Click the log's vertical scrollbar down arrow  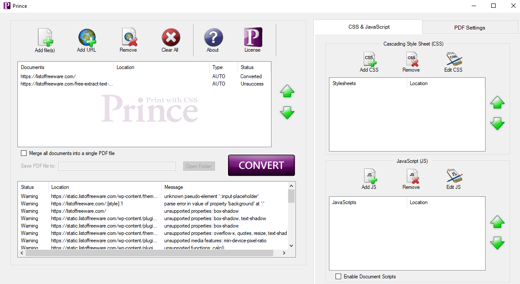click(x=291, y=246)
